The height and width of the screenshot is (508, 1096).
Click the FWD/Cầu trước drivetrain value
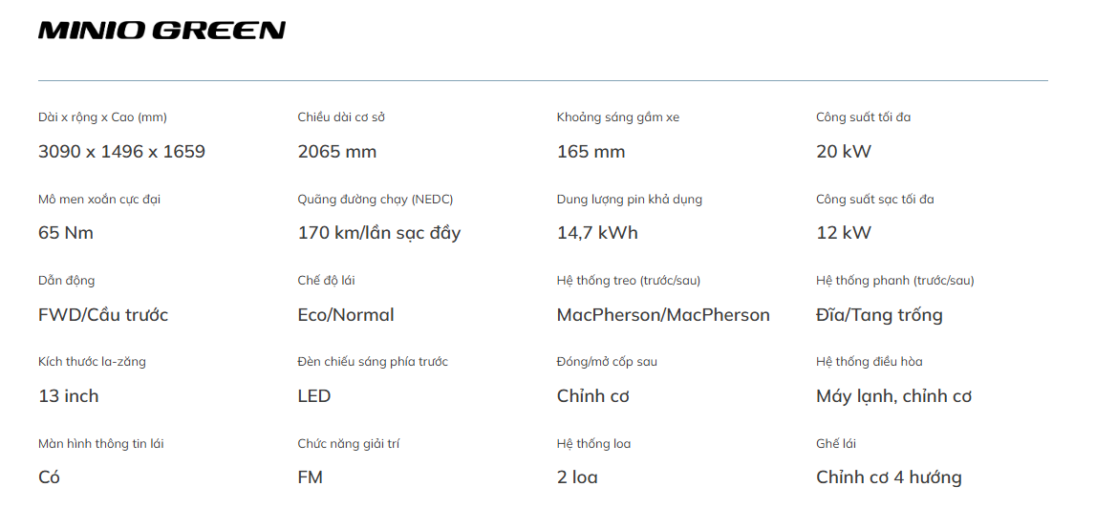pyautogui.click(x=103, y=315)
